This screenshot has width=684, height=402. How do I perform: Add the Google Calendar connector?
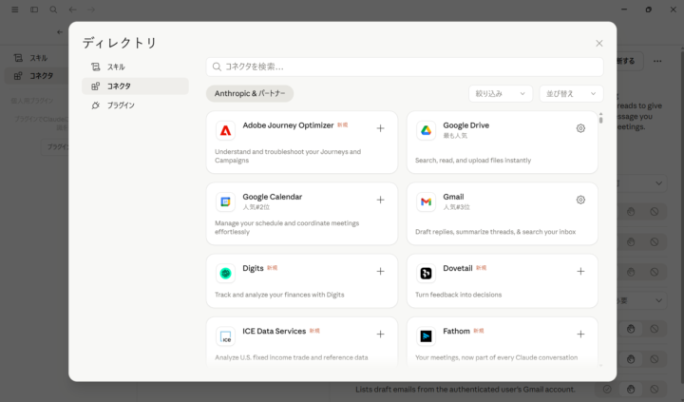coord(380,200)
